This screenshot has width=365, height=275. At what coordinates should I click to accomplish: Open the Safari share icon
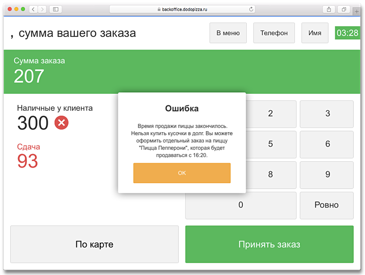point(329,9)
